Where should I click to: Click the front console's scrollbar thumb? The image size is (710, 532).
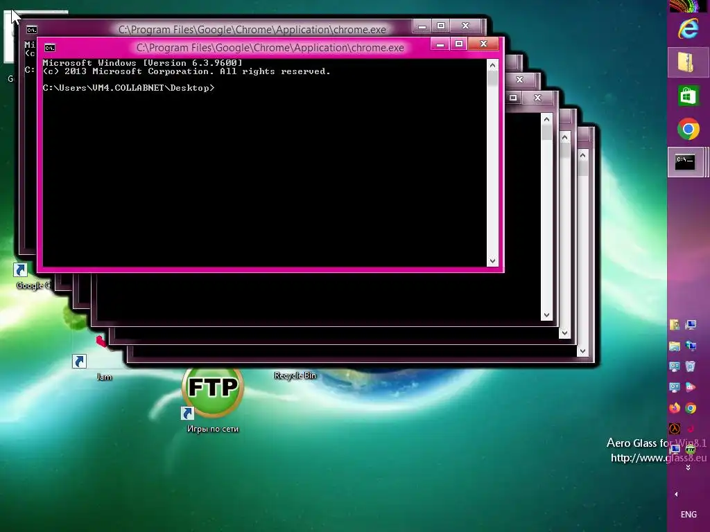point(493,79)
